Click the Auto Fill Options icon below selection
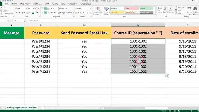 coord(167,76)
